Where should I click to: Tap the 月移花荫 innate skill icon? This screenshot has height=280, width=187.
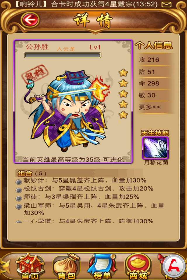pyautogui.click(x=155, y=148)
